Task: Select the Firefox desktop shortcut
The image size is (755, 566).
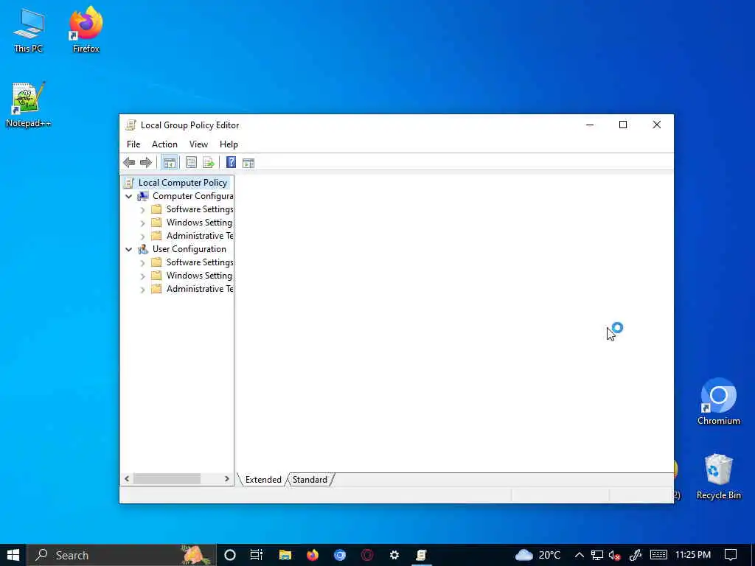Action: [86, 29]
